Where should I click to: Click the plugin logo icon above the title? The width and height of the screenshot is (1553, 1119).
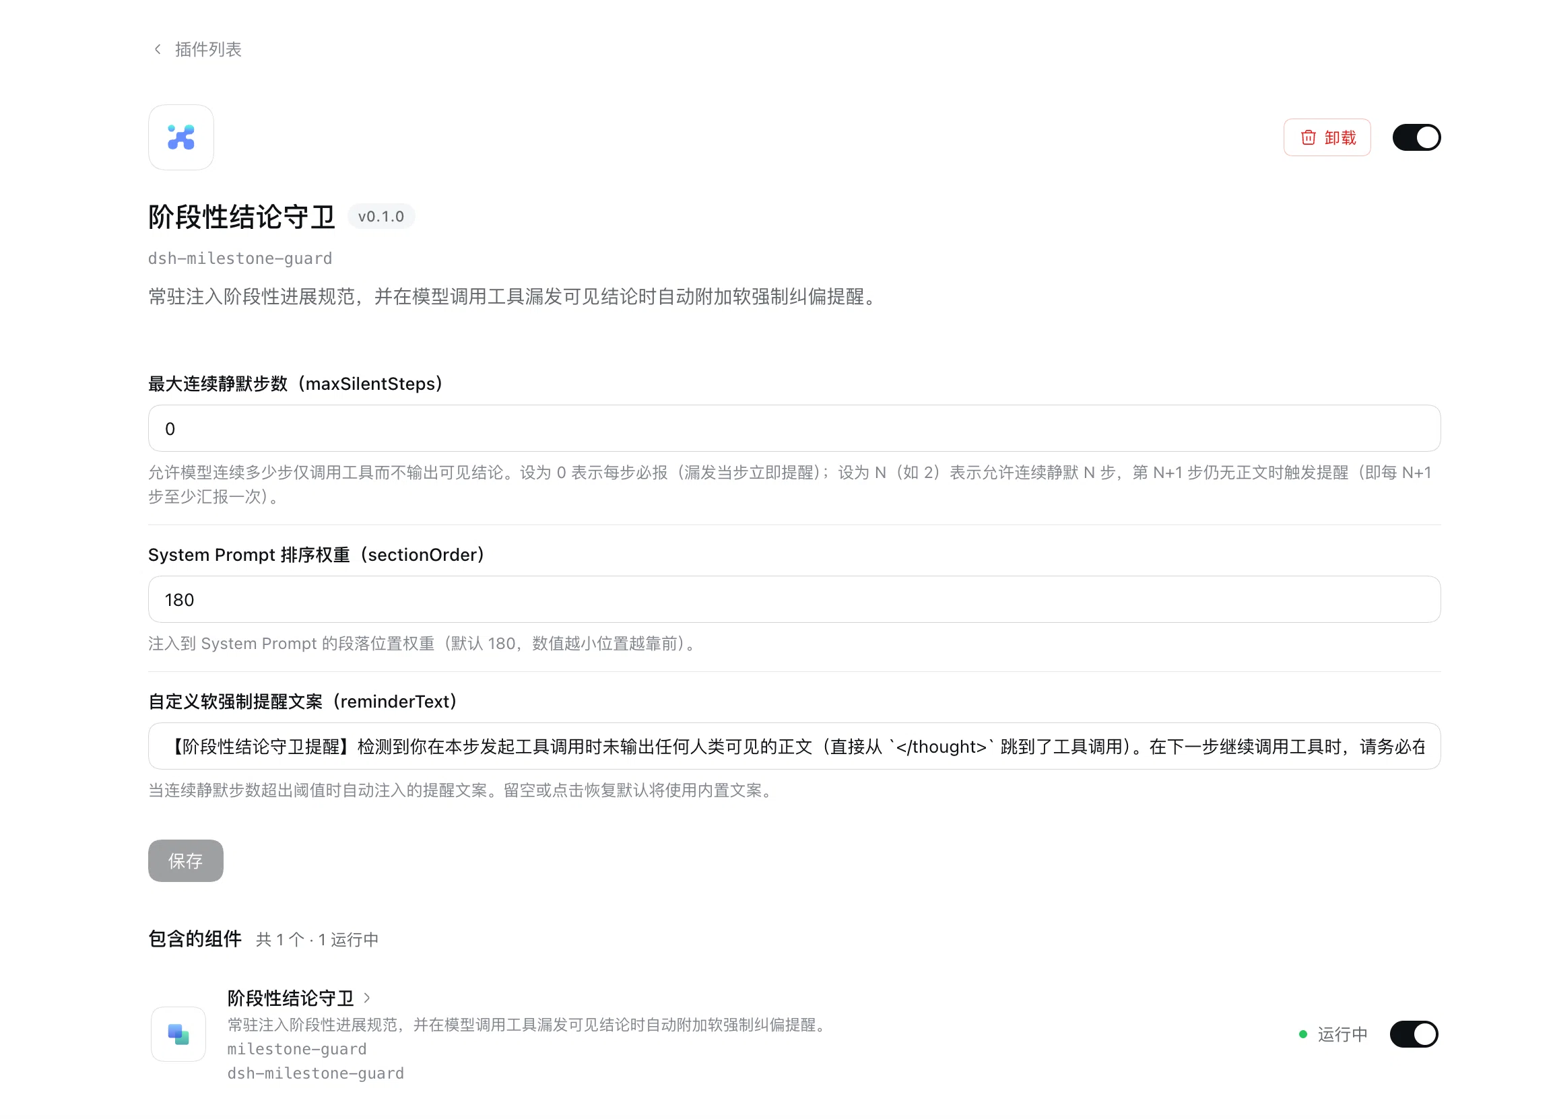[181, 137]
